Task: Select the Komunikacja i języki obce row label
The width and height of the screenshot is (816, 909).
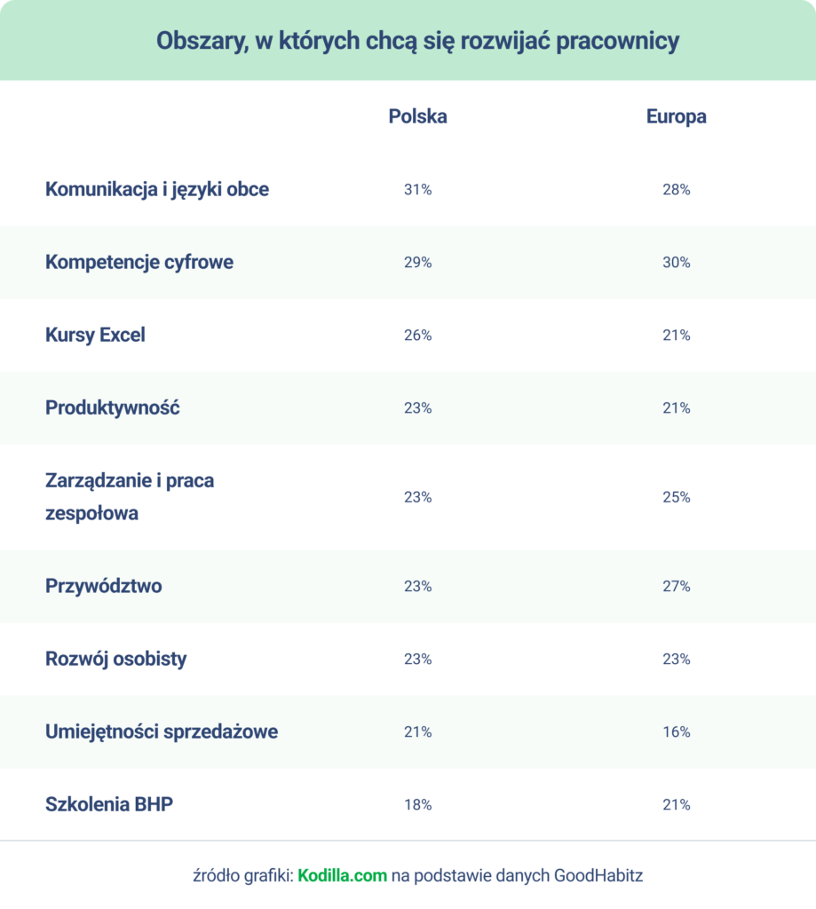Action: 157,190
